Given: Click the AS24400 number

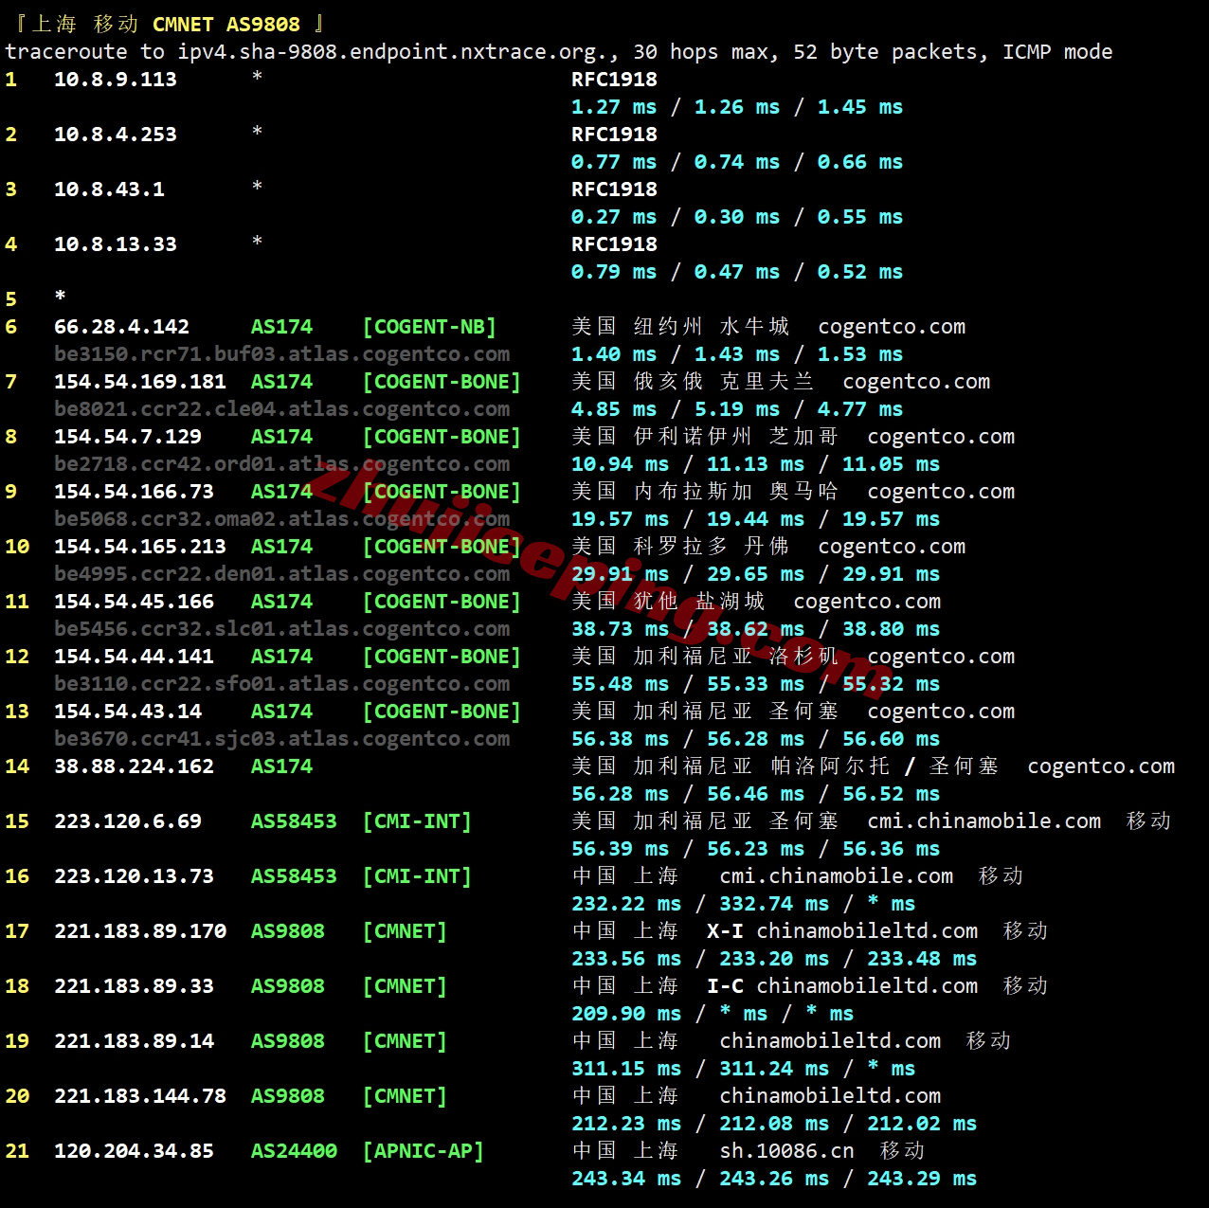Looking at the screenshot, I should (294, 1151).
